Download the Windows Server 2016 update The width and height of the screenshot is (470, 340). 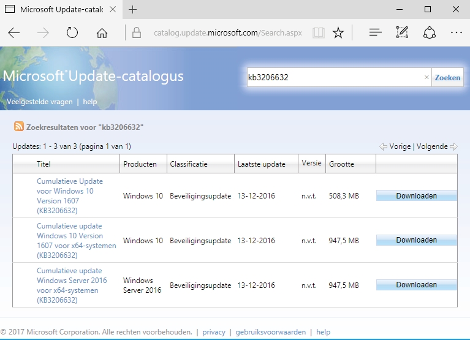point(416,285)
